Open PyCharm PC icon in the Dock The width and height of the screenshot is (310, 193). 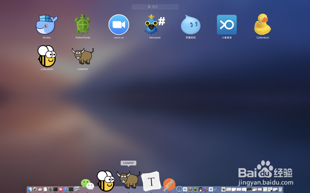click(x=195, y=189)
